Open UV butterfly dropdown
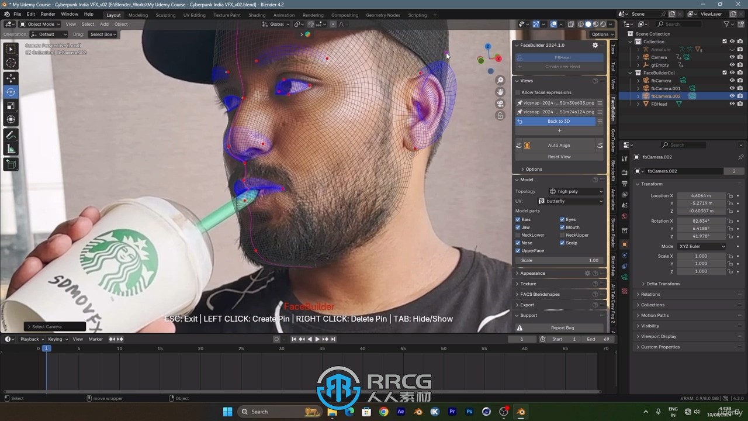The image size is (748, 421). [570, 201]
